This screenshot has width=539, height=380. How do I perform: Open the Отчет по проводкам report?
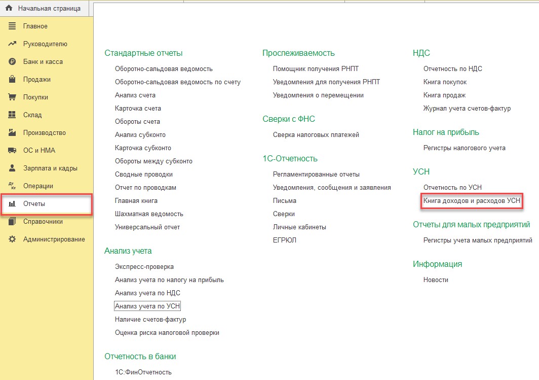click(x=145, y=188)
